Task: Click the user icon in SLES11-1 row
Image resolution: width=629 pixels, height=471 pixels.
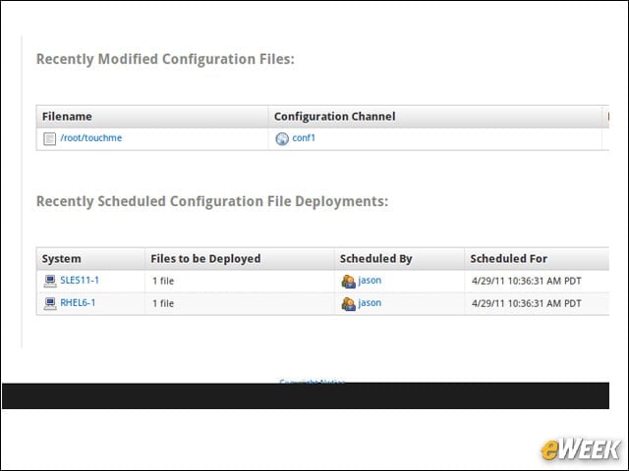Action: (348, 282)
